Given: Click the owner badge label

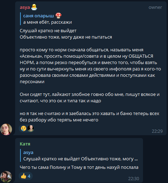Looking at the screenshot, I should pyautogui.click(x=155, y=7).
